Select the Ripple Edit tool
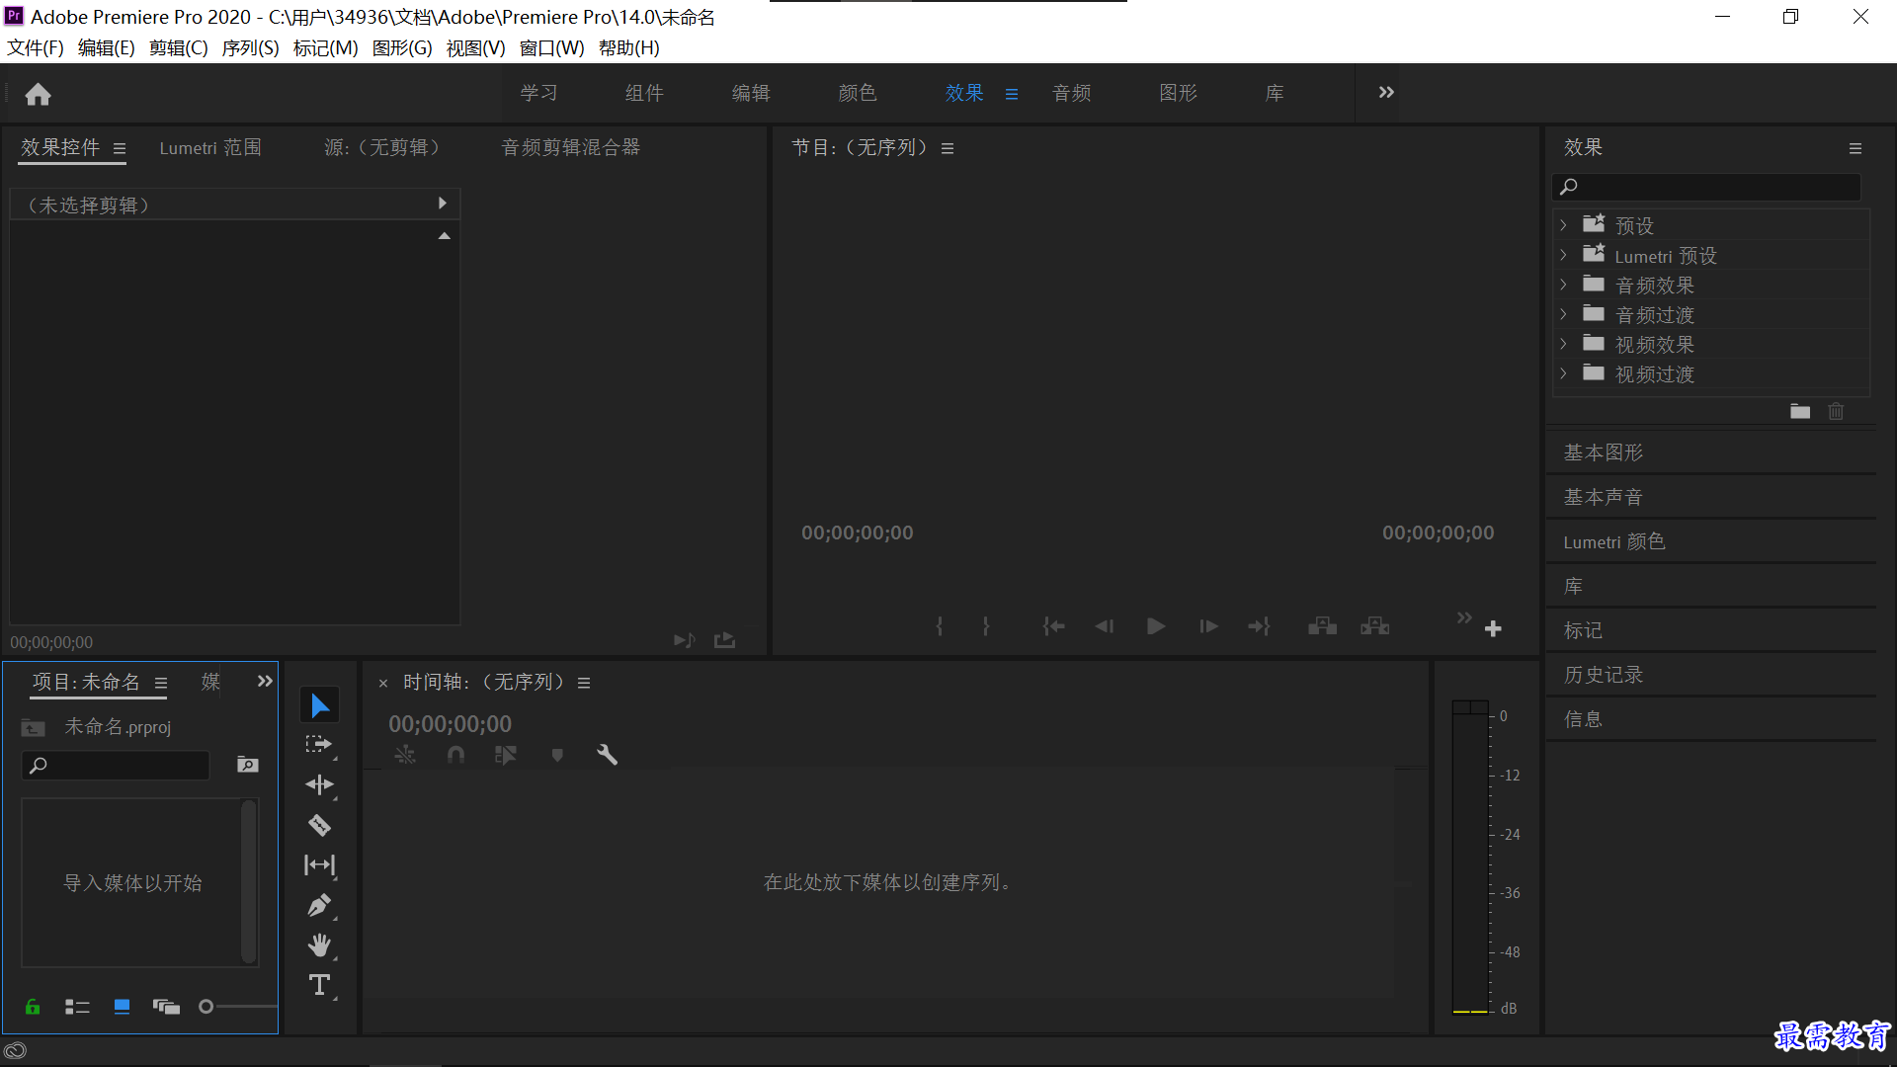The height and width of the screenshot is (1067, 1897). coord(319,784)
